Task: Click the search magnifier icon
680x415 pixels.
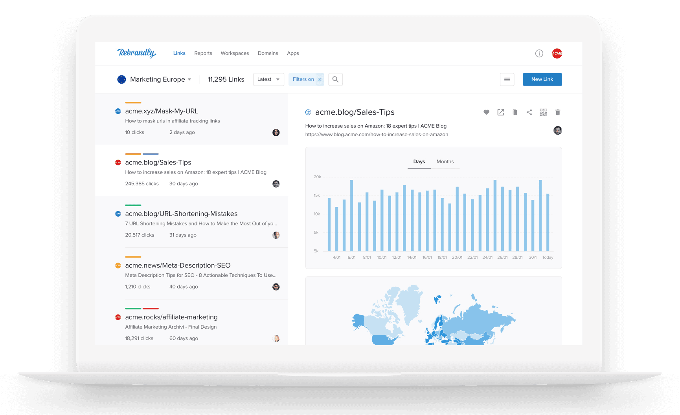Action: tap(335, 79)
